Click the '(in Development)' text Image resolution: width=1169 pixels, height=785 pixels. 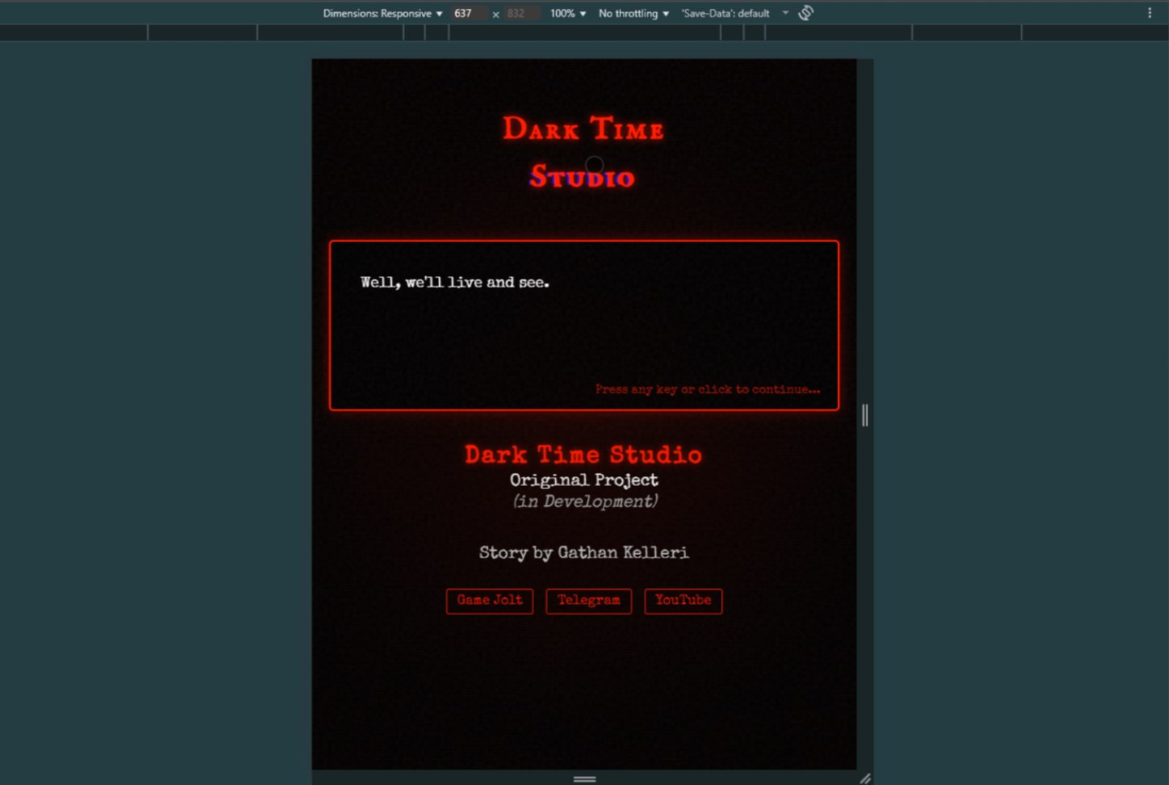point(585,501)
